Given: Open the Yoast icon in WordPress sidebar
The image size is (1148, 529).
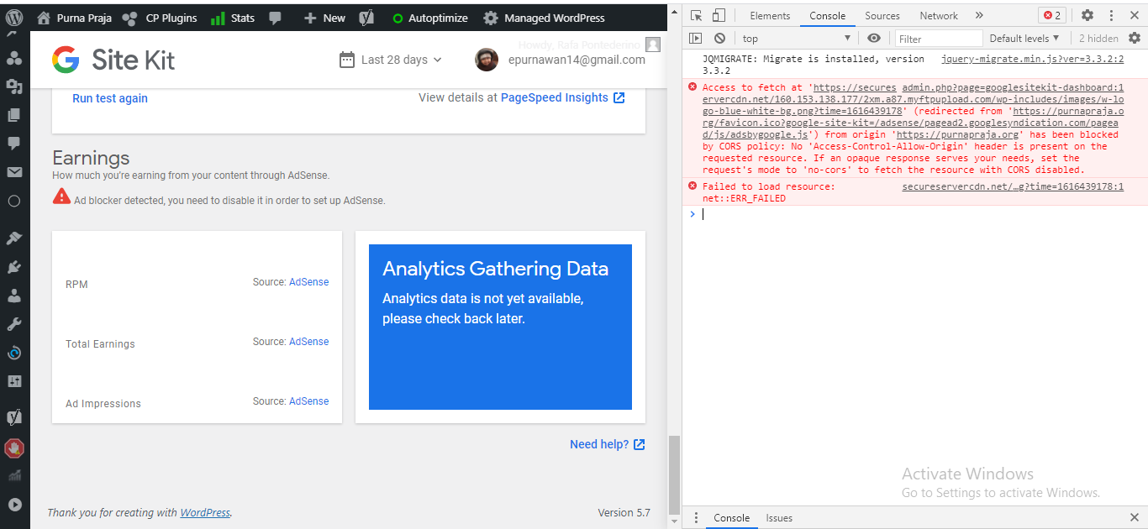Looking at the screenshot, I should pyautogui.click(x=14, y=417).
